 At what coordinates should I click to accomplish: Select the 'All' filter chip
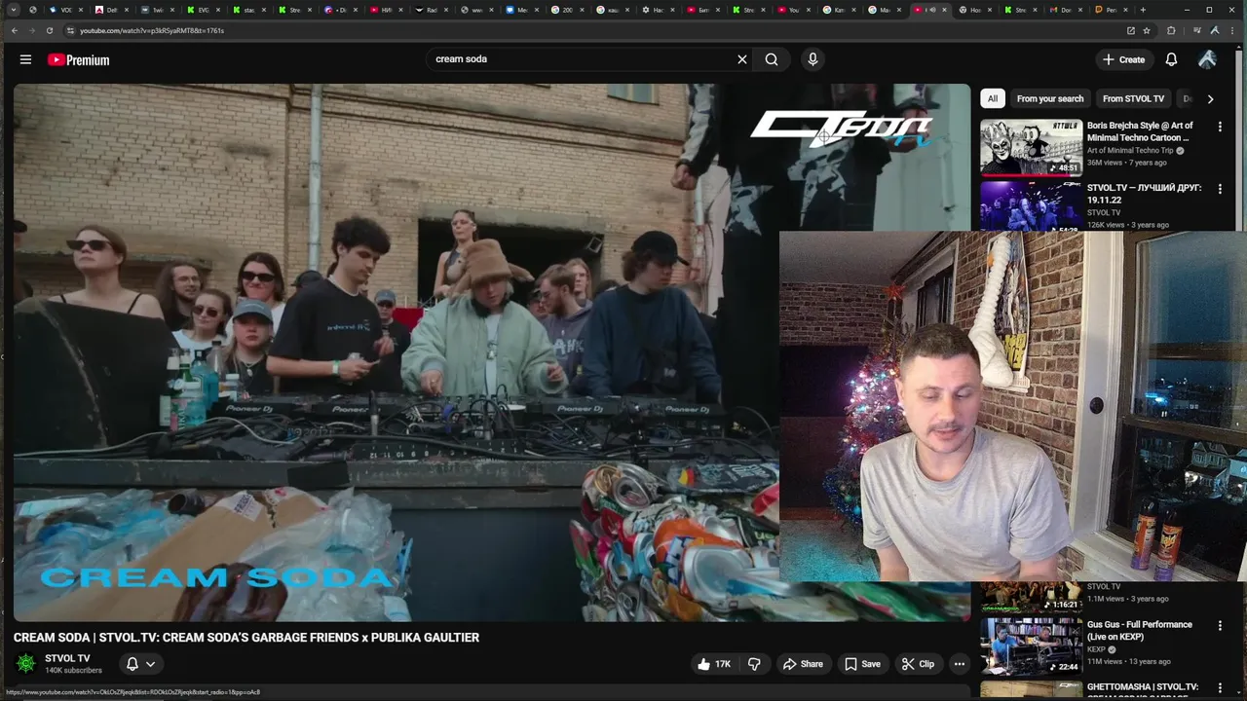(992, 98)
